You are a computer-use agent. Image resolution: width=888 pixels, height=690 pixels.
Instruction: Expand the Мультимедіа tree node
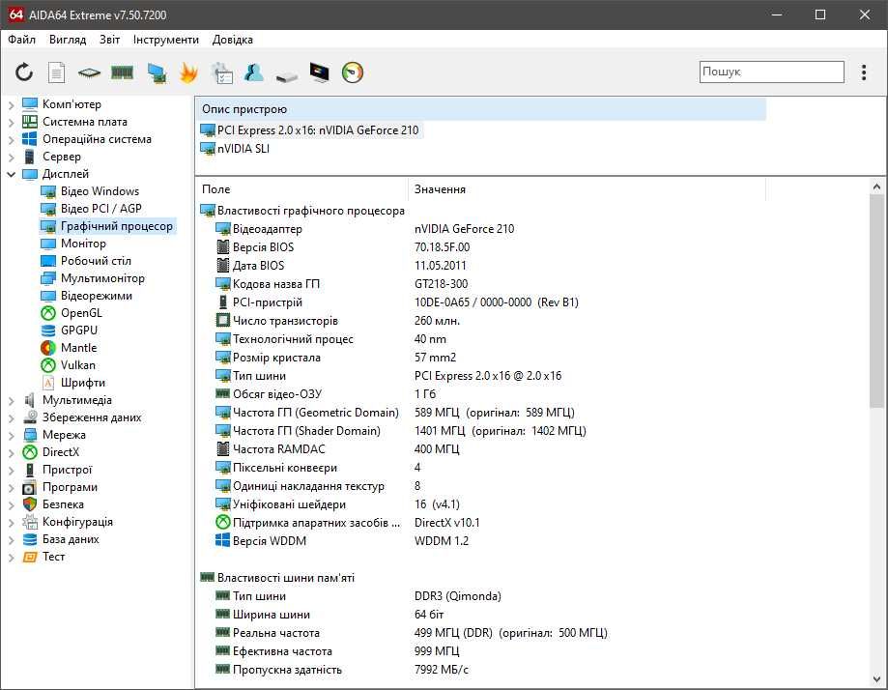pos(12,400)
